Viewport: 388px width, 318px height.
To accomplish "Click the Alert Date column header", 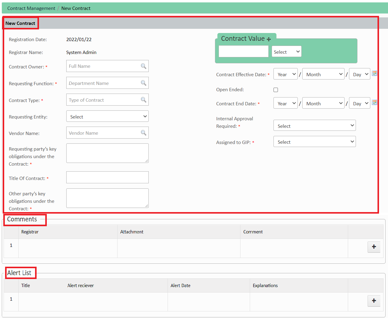I will coord(180,286).
